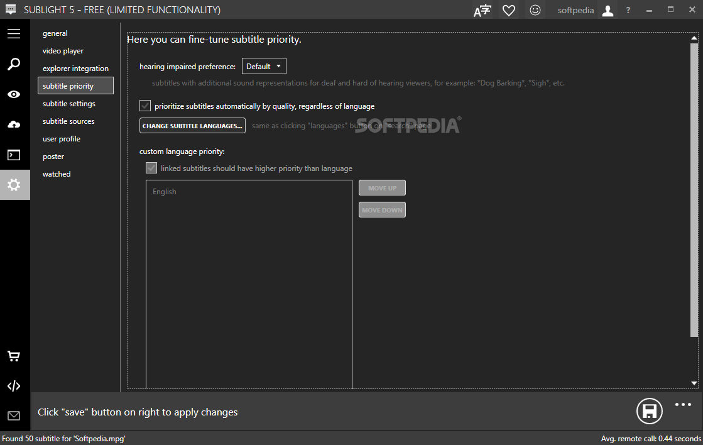Open the three-dots more options menu

[x=683, y=405]
